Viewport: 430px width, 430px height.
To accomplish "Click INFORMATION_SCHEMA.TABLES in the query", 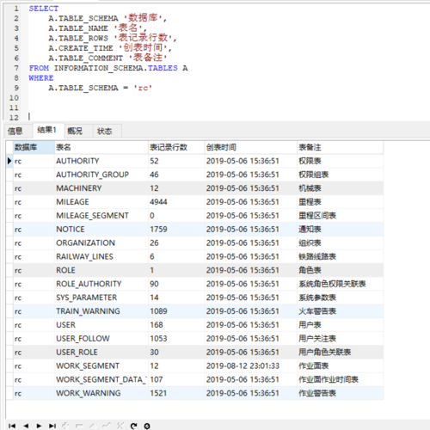I will [x=116, y=68].
